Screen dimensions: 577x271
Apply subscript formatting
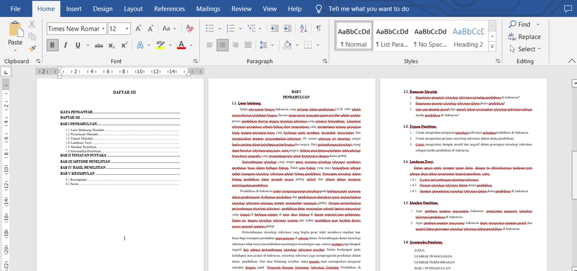coord(112,45)
